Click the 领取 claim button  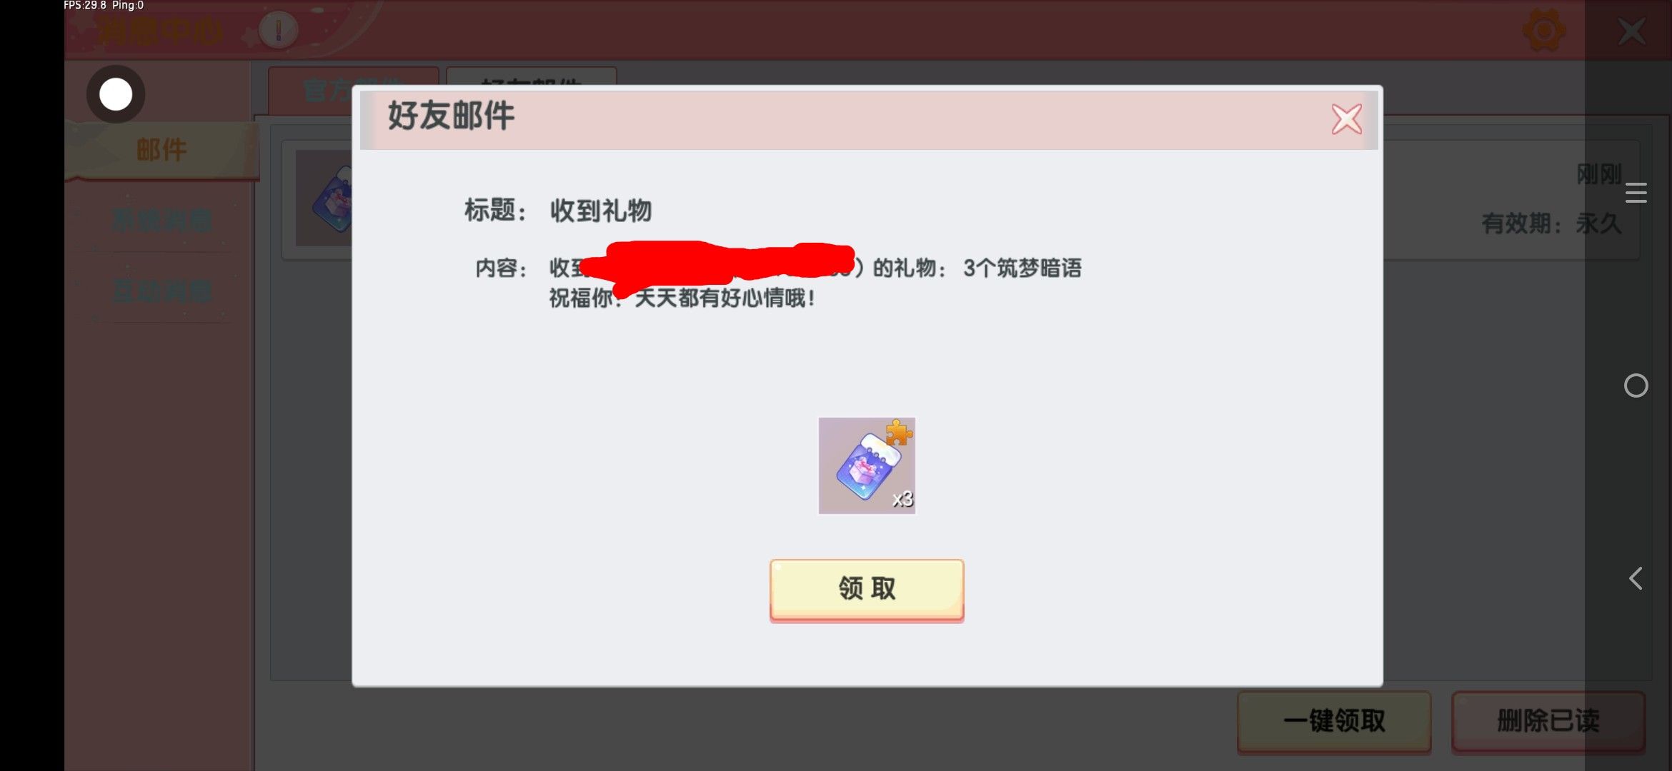(867, 590)
